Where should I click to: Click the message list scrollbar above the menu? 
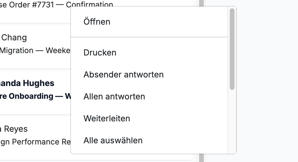201,3
